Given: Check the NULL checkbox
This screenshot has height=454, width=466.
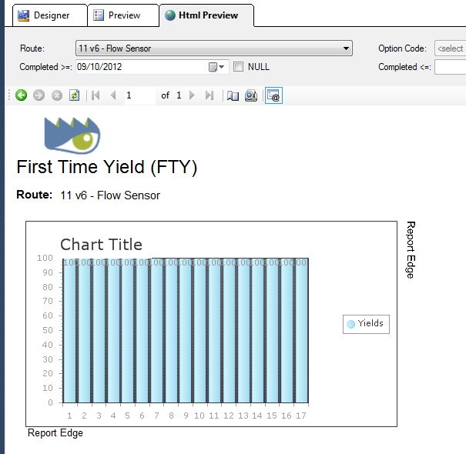Looking at the screenshot, I should (x=239, y=67).
